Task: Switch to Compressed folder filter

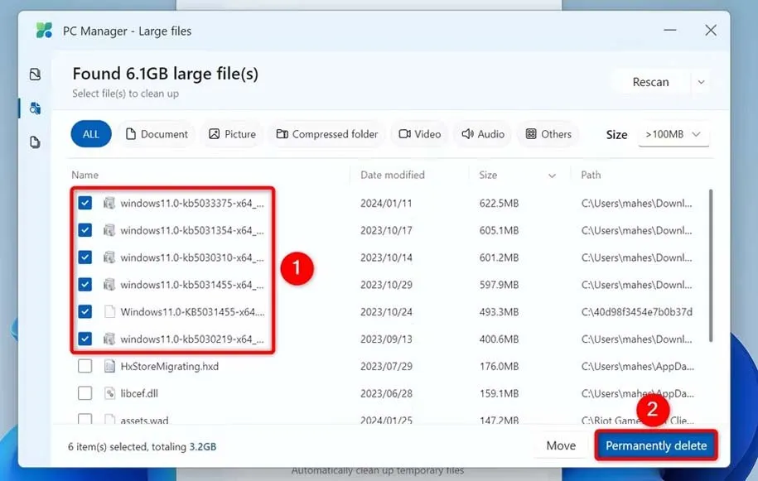Action: point(326,134)
